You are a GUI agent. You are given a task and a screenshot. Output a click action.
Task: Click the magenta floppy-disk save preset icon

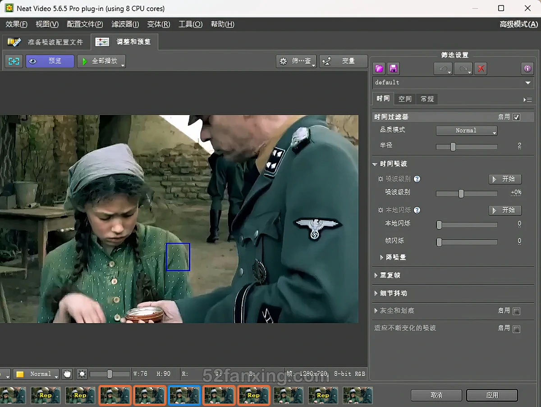point(393,69)
